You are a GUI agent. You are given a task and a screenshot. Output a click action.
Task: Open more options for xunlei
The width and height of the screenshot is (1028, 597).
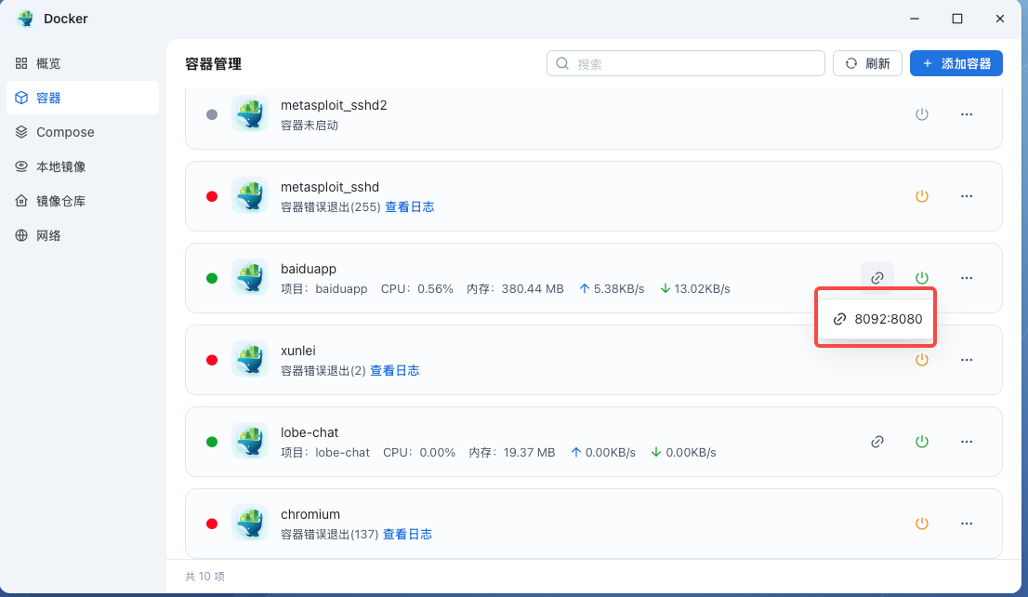click(x=967, y=360)
